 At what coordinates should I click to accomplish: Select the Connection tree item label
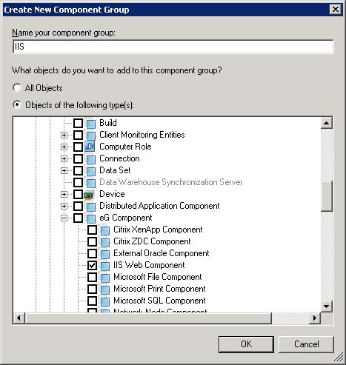(119, 158)
